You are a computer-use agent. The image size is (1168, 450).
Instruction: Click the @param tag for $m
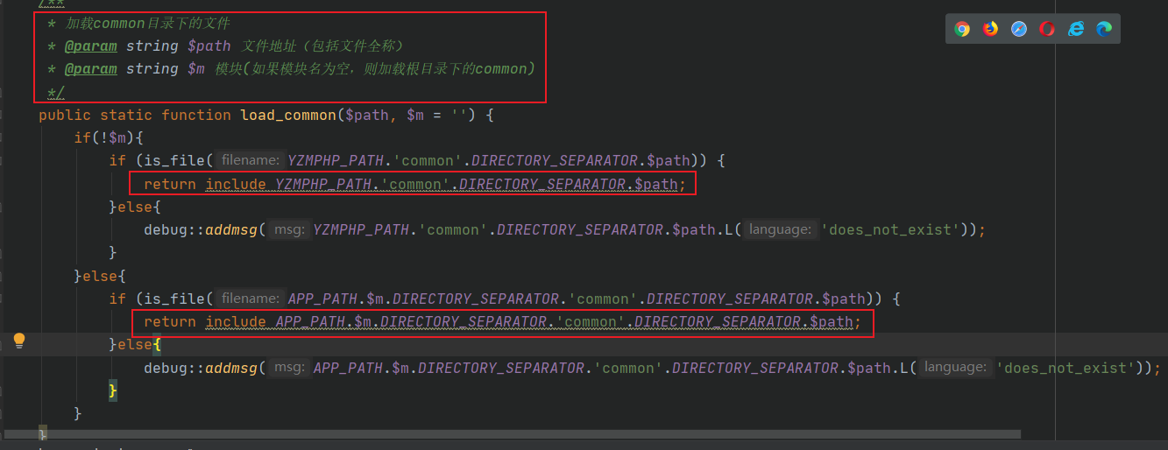pos(90,68)
